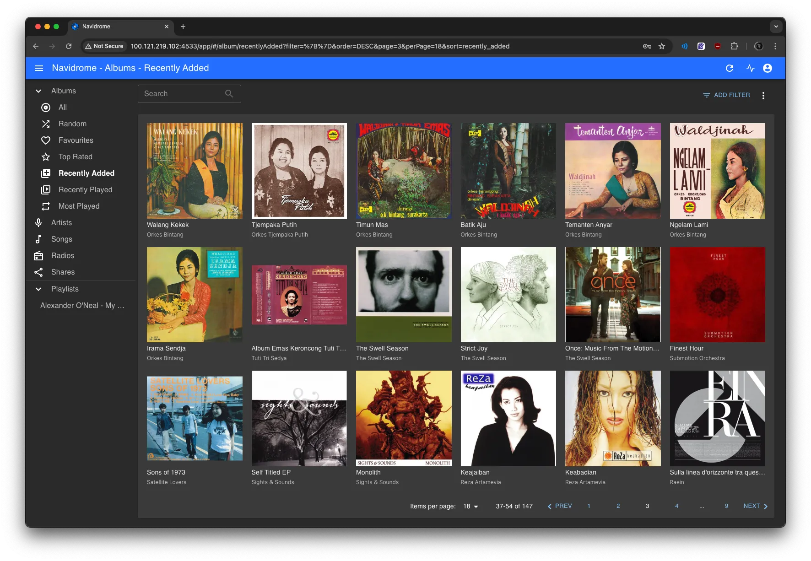Go to NEXT page

click(755, 506)
